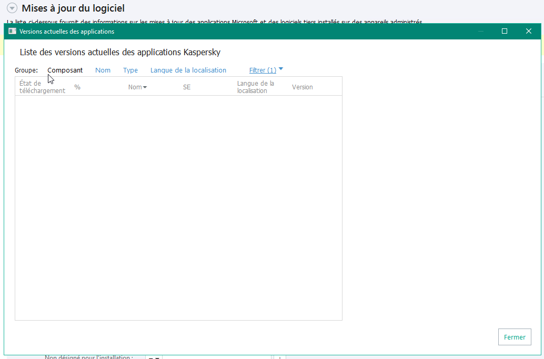Sort by the % column header
The height and width of the screenshot is (359, 544).
77,87
